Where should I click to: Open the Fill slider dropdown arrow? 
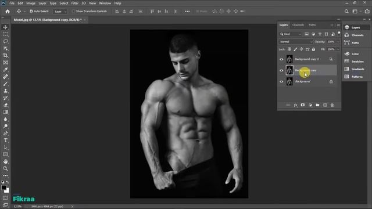[338, 49]
